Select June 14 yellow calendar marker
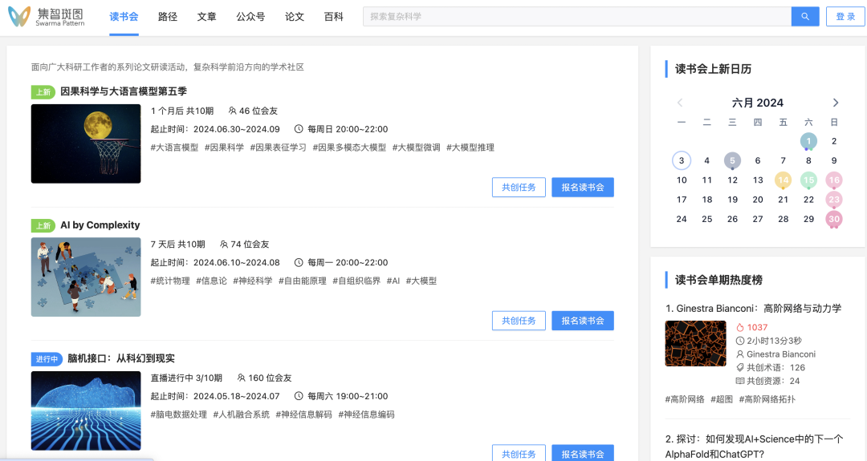 [783, 180]
